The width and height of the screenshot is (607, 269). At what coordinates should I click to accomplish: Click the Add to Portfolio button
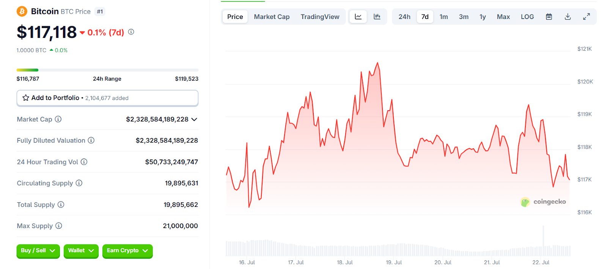coord(107,98)
